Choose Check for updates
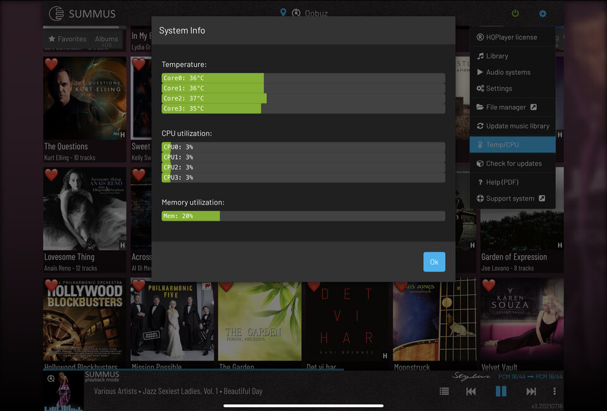Screen dimensions: 607x411 [x=512, y=163]
